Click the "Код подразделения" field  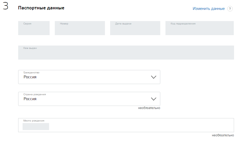(199, 28)
